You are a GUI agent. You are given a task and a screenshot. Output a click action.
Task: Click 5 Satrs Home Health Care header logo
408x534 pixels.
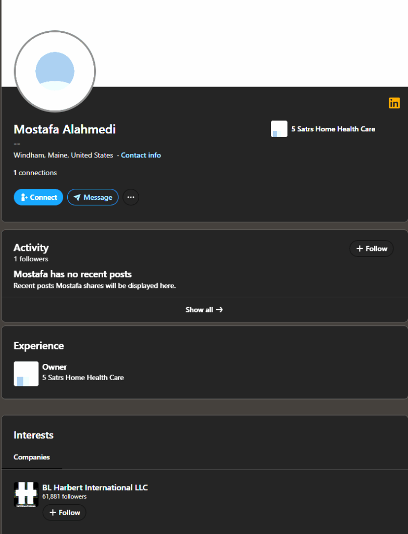(279, 129)
